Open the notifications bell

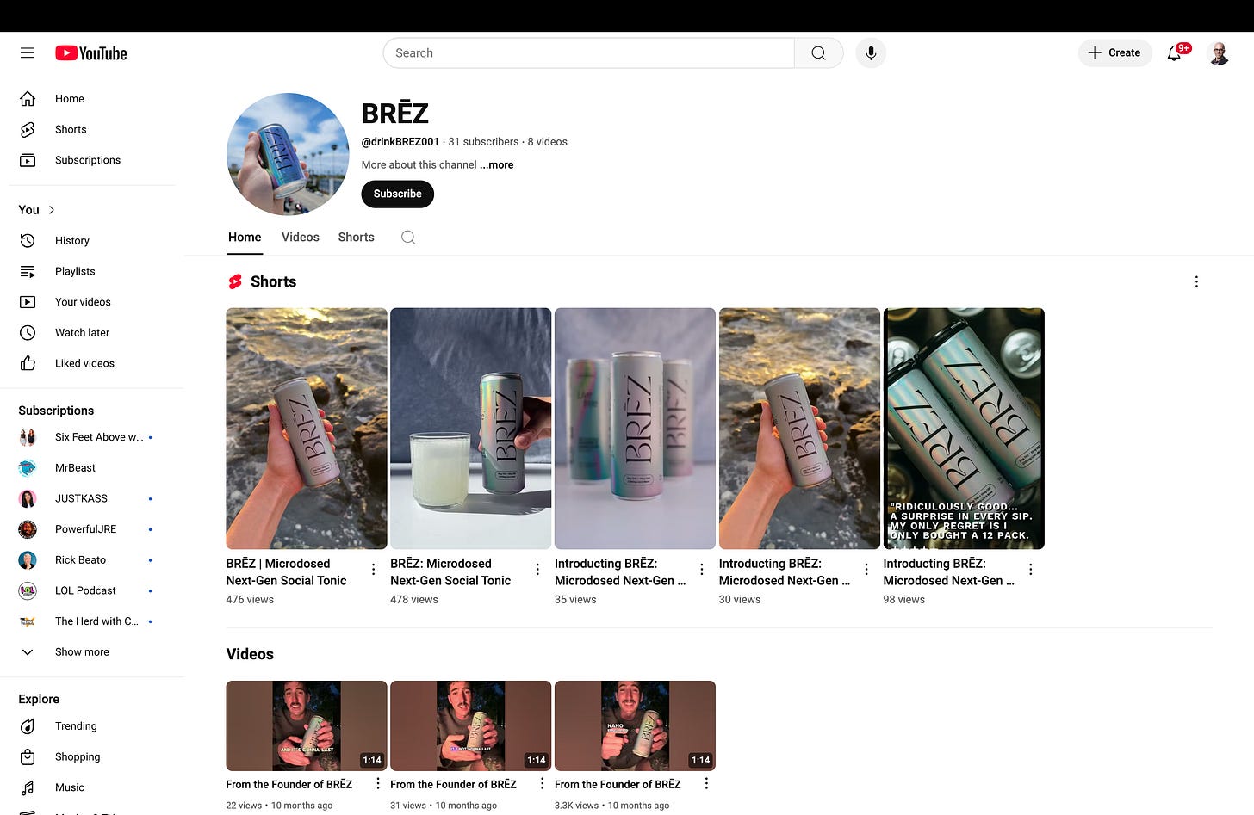[1174, 53]
